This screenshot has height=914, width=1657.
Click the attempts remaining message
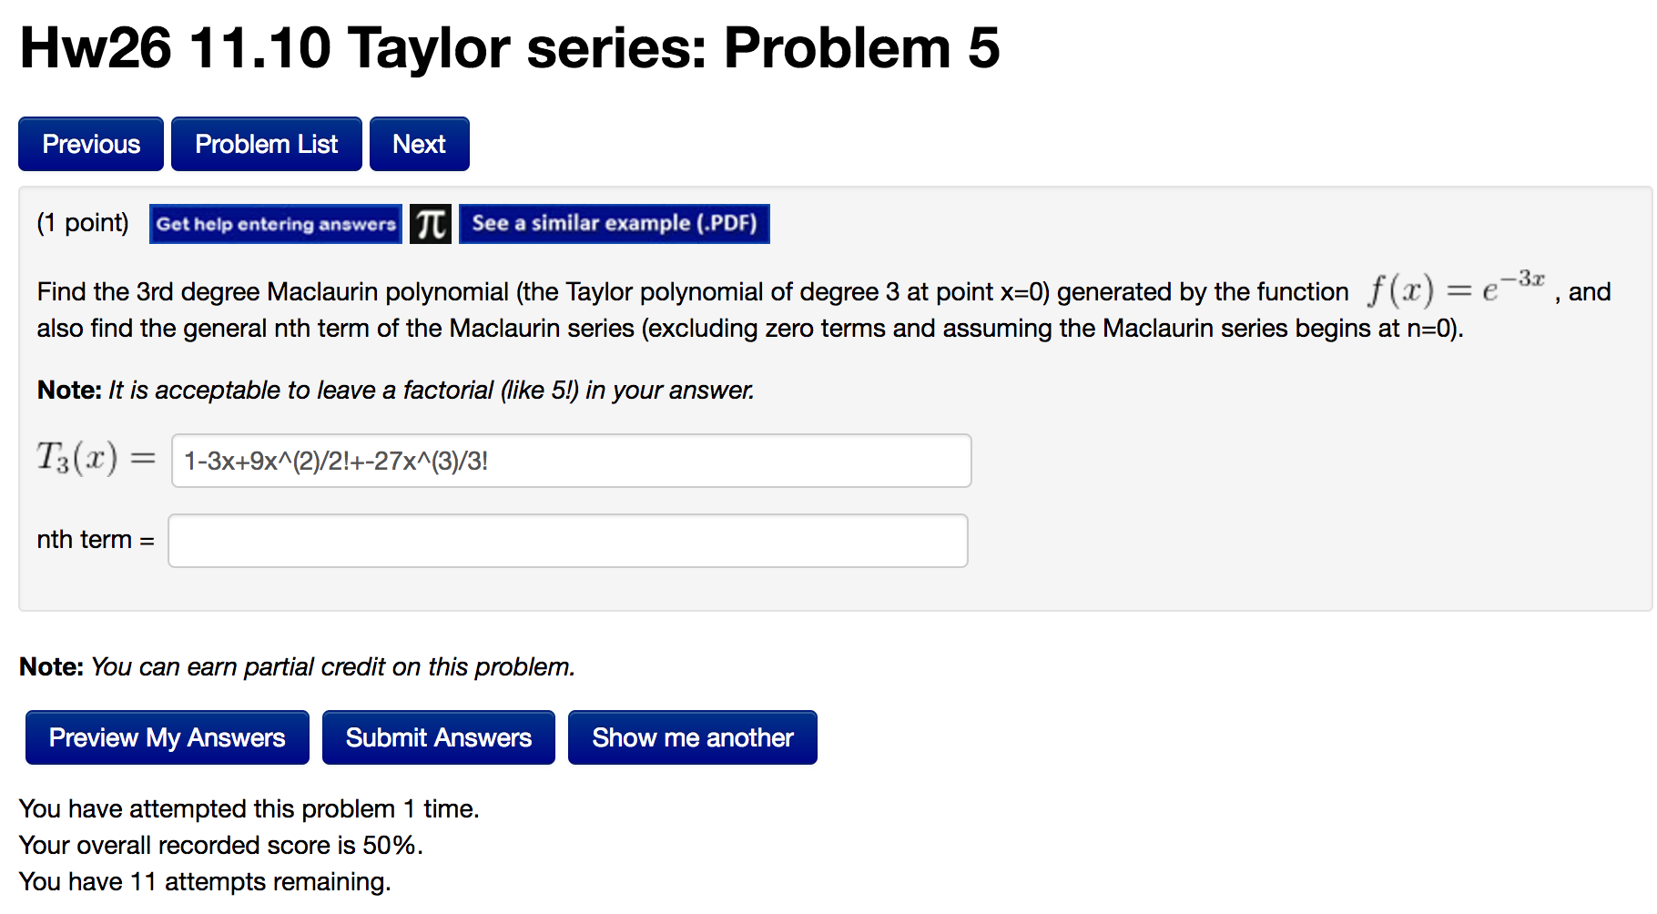(x=205, y=882)
